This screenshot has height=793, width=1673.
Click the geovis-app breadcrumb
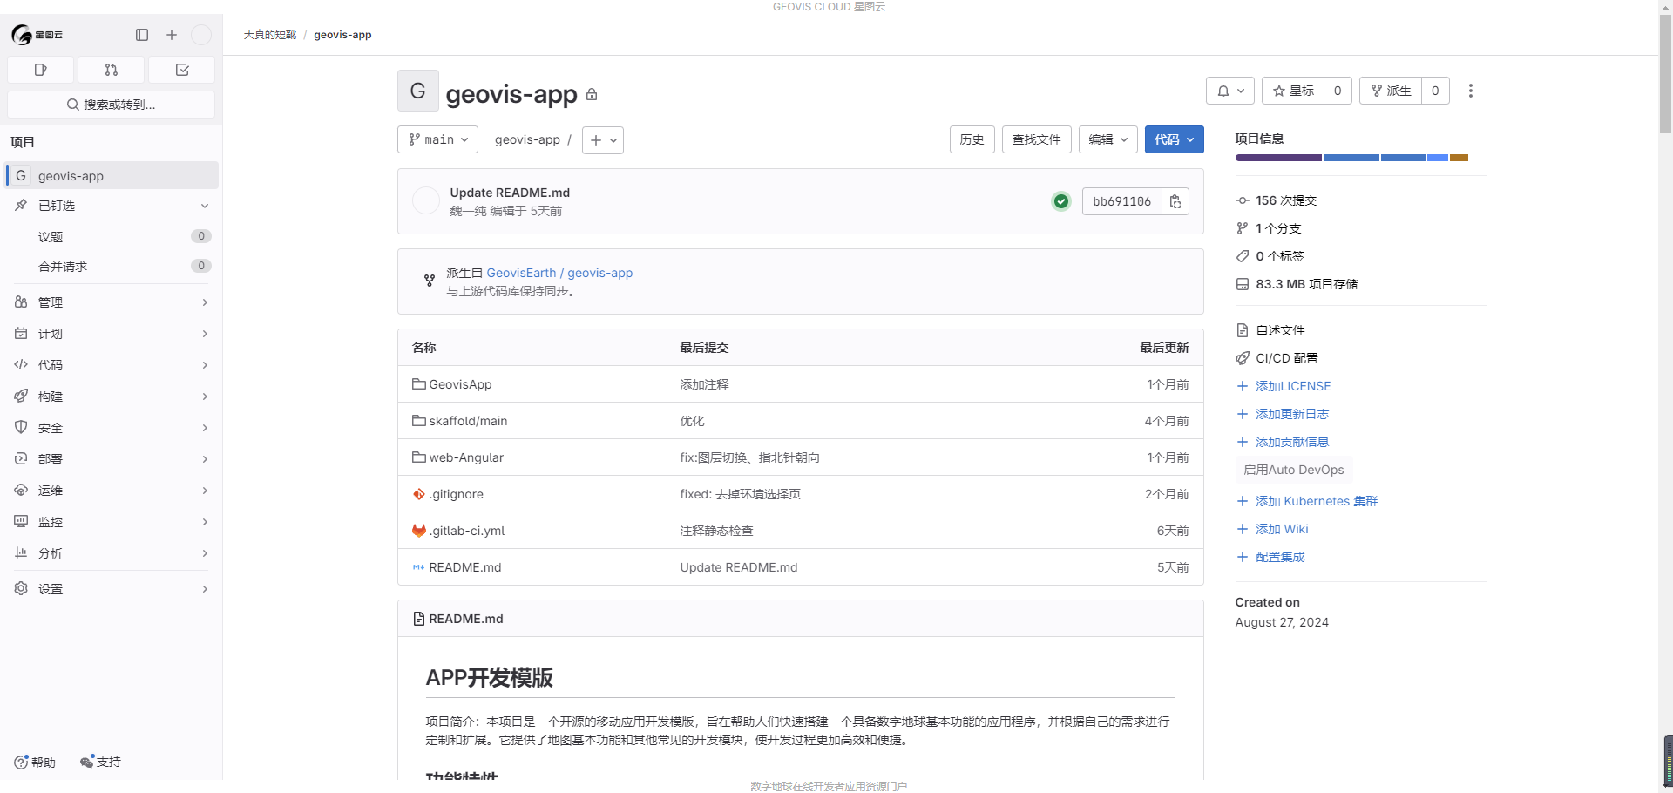pyautogui.click(x=342, y=35)
